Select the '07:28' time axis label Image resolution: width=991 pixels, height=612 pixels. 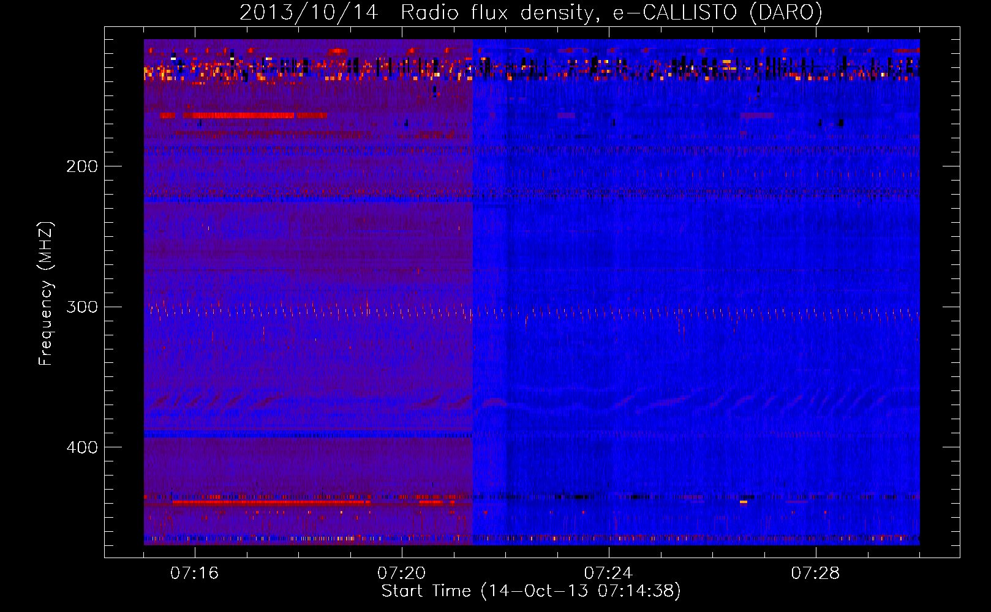coord(815,573)
